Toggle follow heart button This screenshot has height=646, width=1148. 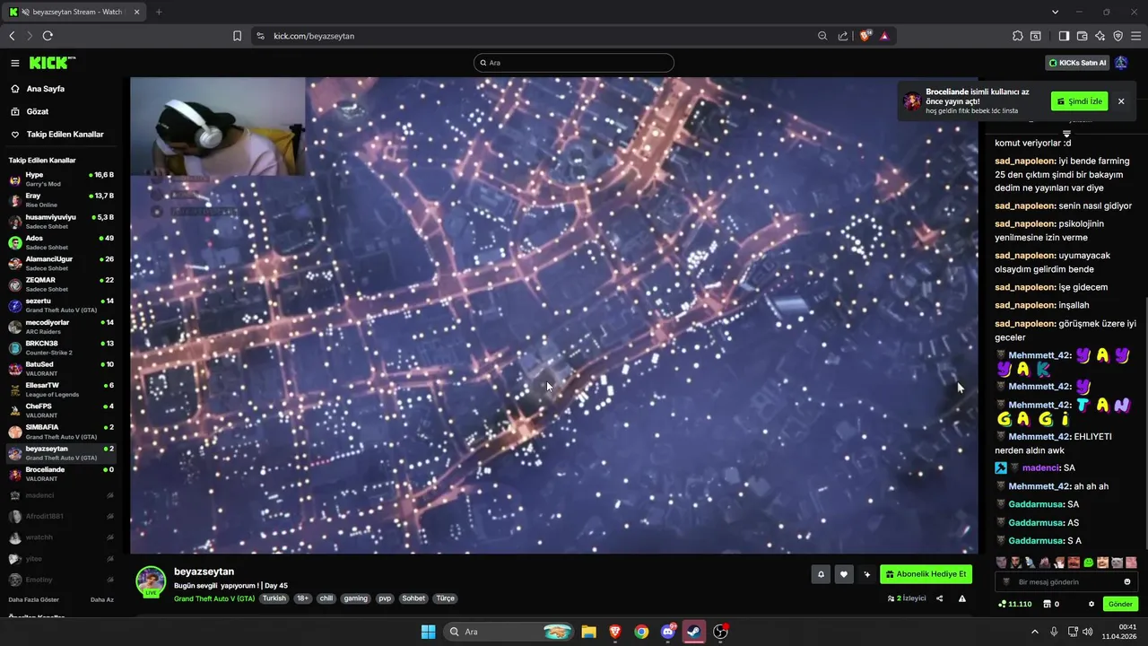(844, 574)
